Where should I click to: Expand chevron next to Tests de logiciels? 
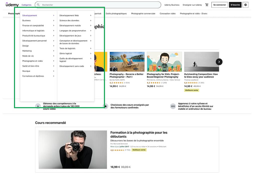(x=90, y=48)
